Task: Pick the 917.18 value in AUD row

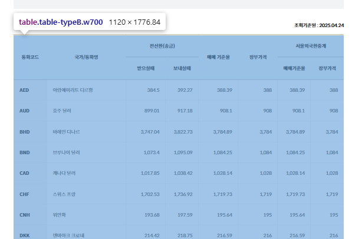Action: (185, 111)
